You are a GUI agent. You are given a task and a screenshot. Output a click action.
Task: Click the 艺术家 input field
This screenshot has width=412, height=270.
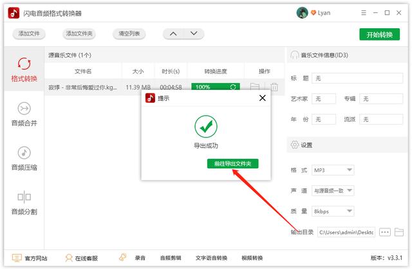[x=324, y=98]
